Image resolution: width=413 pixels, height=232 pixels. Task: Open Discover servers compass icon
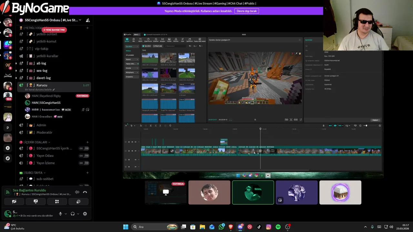[x=8, y=158]
